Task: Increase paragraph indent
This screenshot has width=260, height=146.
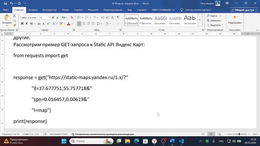Action: [x=107, y=17]
